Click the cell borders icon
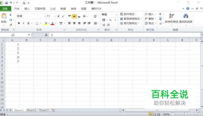 click(37, 23)
